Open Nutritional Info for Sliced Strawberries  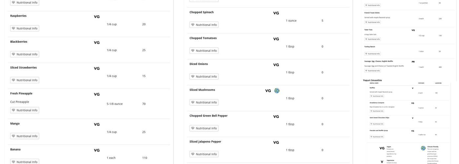click(25, 80)
